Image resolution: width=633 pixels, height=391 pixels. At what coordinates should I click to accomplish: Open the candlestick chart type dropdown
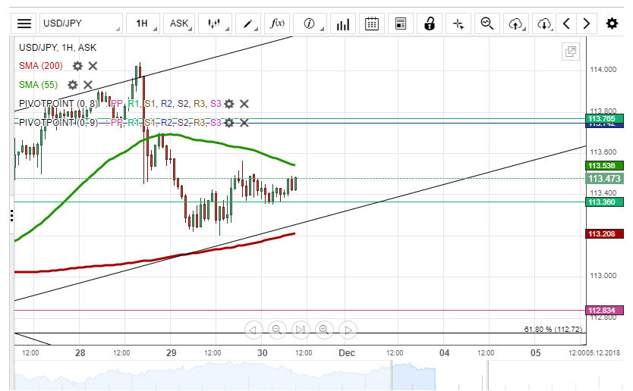click(215, 23)
